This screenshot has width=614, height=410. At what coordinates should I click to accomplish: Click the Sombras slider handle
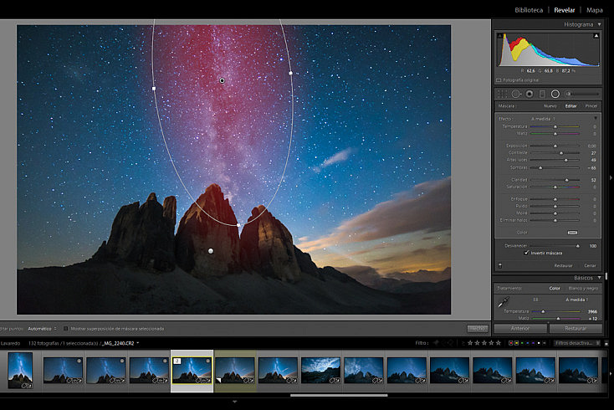pos(540,167)
